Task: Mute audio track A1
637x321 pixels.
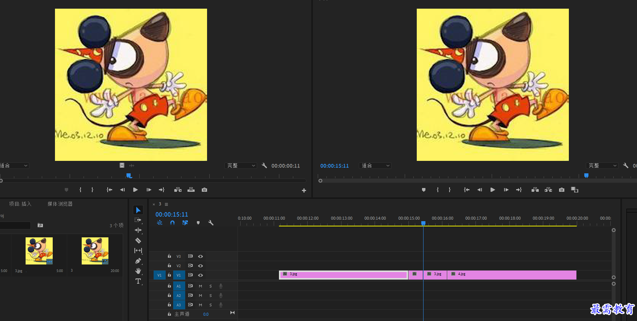Action: 200,286
